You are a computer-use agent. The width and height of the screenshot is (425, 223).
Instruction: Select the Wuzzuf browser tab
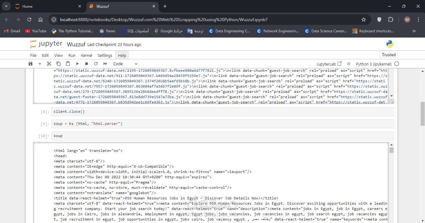click(x=123, y=6)
